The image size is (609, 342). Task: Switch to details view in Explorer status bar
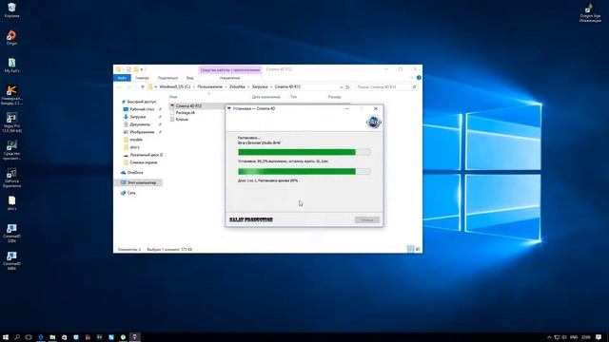410,249
